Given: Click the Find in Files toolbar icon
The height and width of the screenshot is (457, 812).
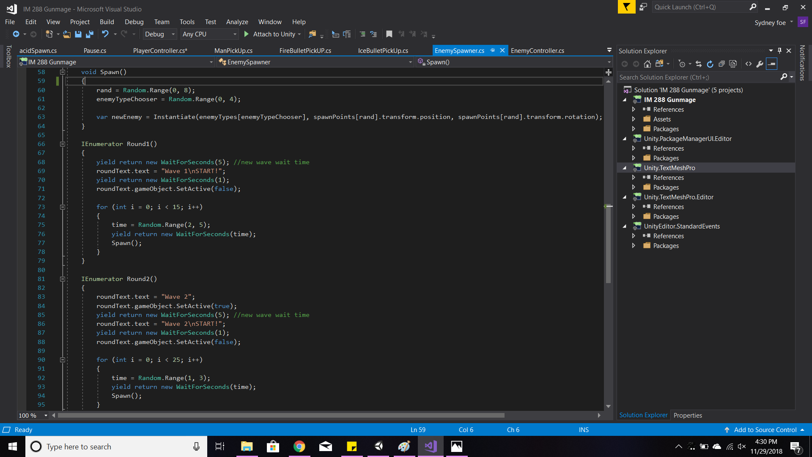Looking at the screenshot, I should pos(313,34).
